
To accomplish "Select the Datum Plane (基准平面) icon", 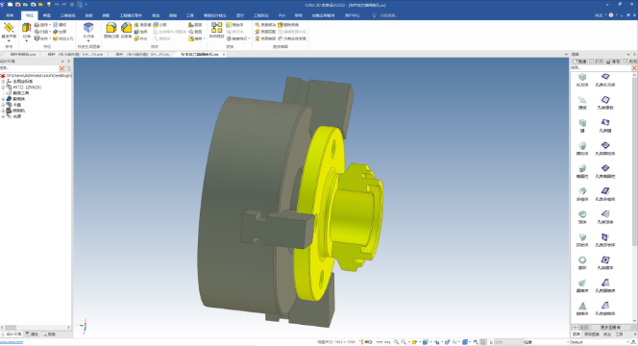I will pos(9,31).
